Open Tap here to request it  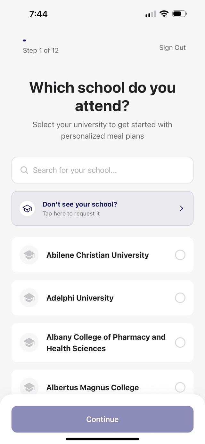(x=71, y=213)
